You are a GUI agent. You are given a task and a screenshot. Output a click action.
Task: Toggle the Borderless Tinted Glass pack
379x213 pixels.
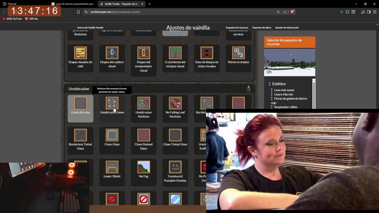[x=80, y=141]
